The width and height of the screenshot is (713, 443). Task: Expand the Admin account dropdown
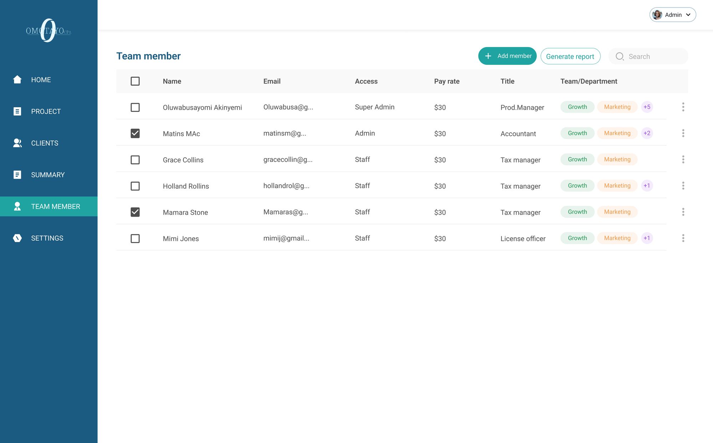pos(672,15)
